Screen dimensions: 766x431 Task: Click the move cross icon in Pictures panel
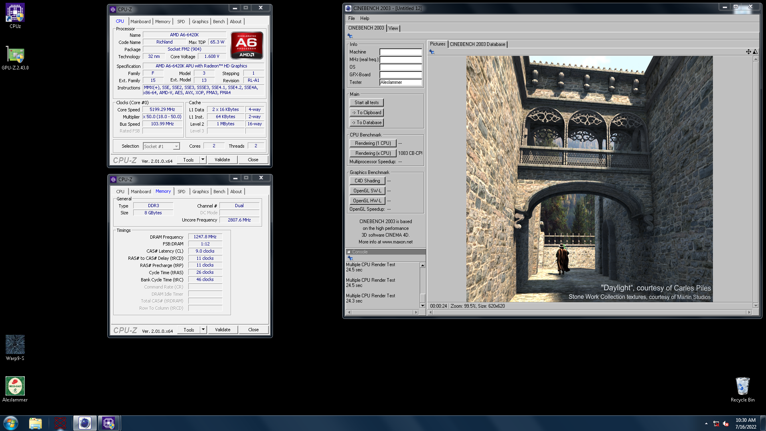pyautogui.click(x=748, y=51)
